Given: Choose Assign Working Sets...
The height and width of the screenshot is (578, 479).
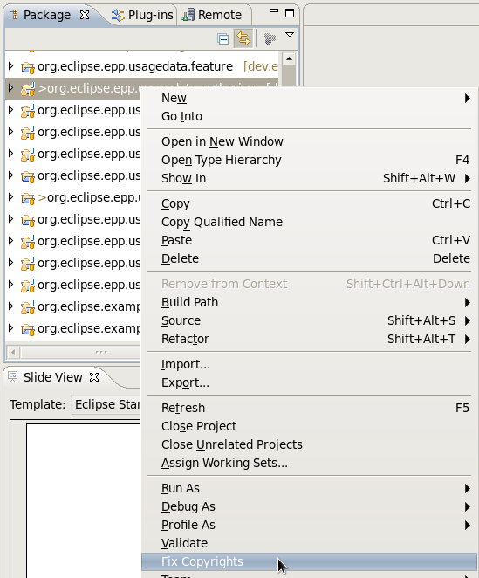Looking at the screenshot, I should coord(309,463).
